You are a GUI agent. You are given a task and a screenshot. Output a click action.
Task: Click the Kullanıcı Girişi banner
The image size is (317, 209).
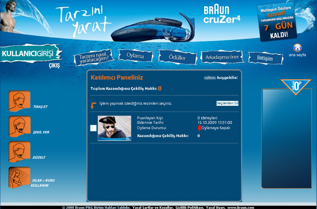30,53
